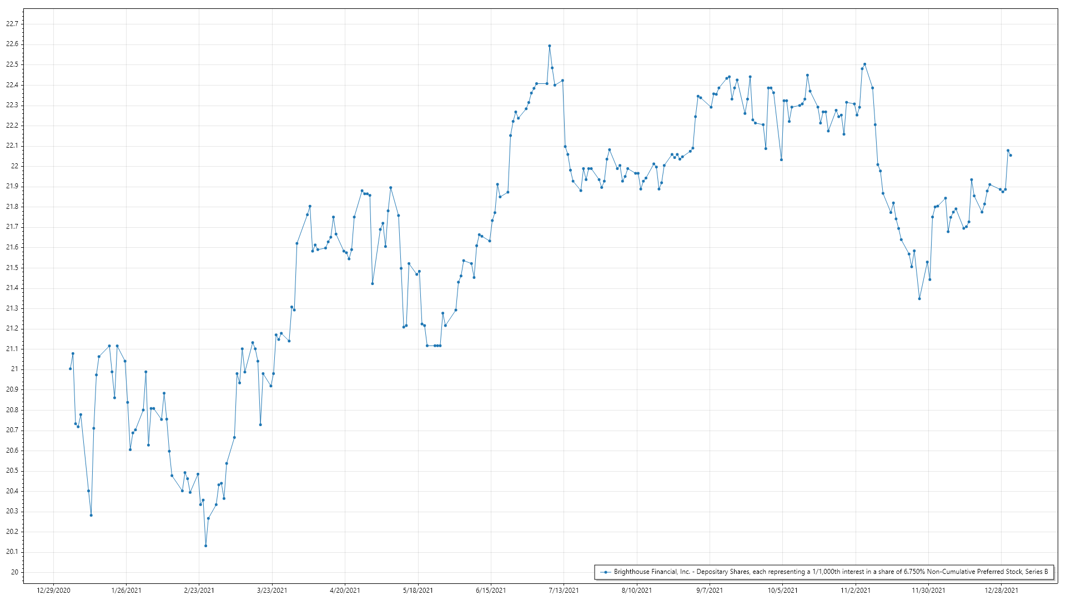Click the 7/13/2021 x-axis date label

[x=564, y=591]
